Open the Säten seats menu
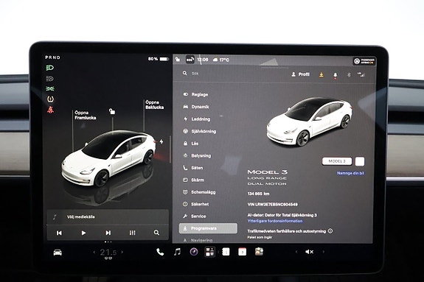 pos(193,168)
